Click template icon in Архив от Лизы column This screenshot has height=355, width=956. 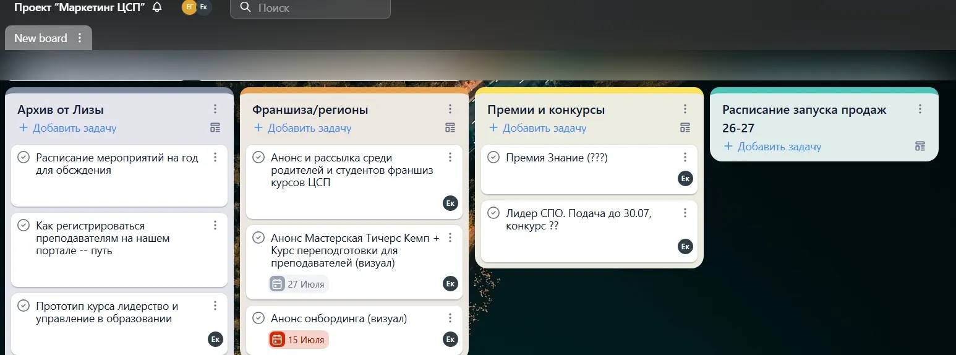coord(215,128)
